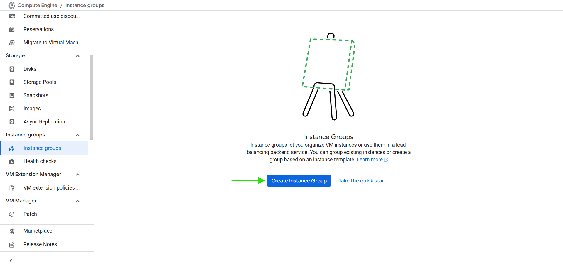Click the Marketplace cart icon
The width and height of the screenshot is (563, 269).
click(x=12, y=231)
